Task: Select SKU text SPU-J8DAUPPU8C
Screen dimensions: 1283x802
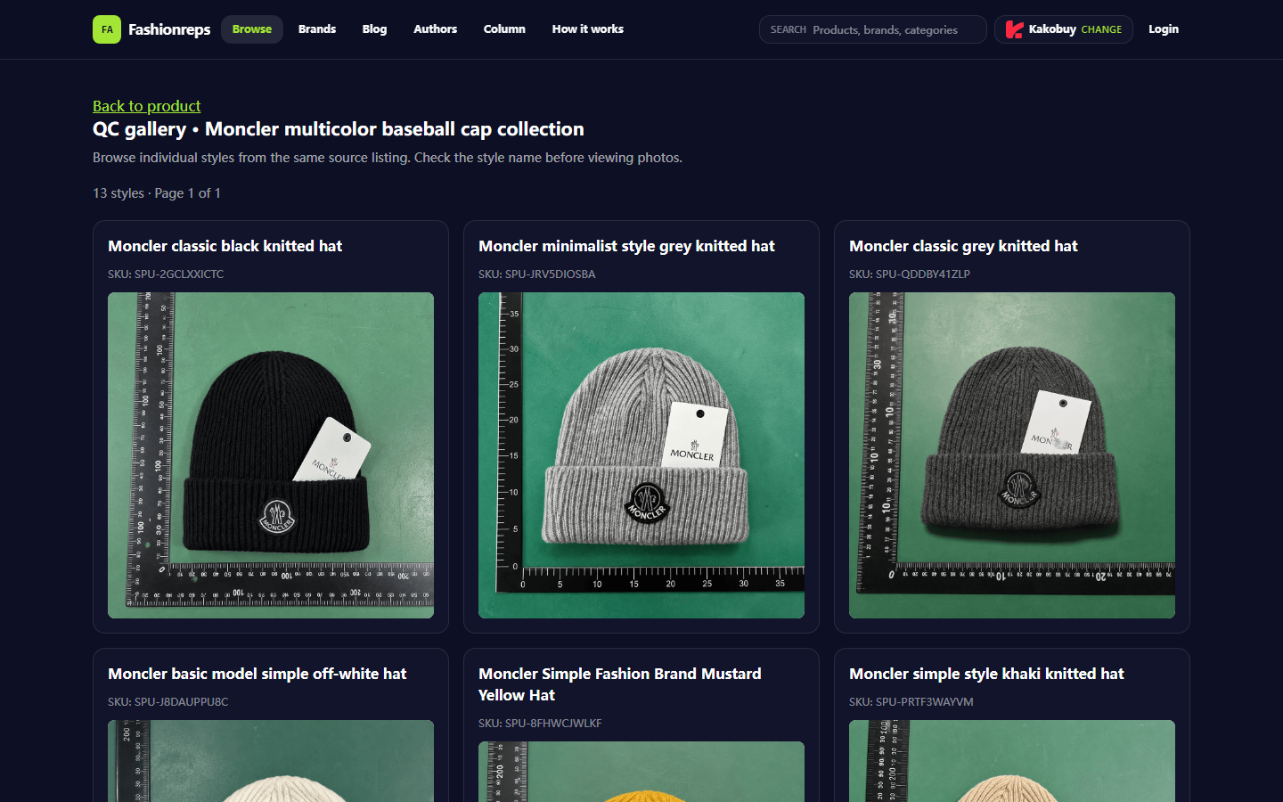Action: tap(168, 701)
